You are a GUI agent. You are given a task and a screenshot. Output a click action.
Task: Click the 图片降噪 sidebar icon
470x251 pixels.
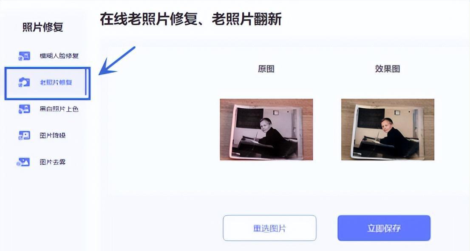tap(24, 135)
